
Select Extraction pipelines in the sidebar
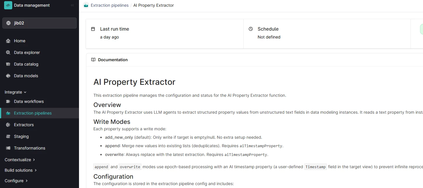33,113
